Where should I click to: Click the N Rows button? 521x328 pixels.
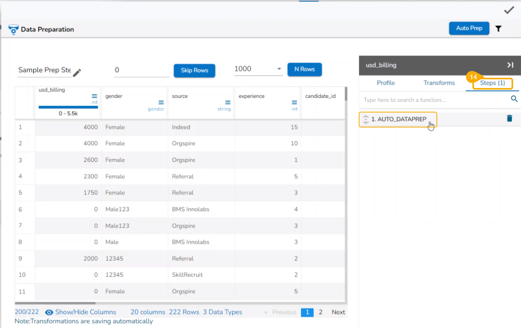(304, 69)
